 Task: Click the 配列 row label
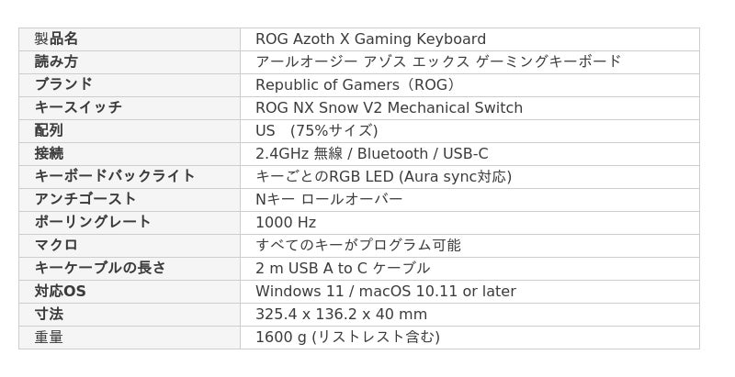coord(49,131)
